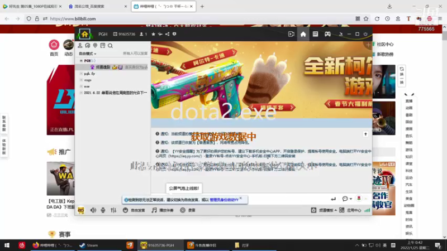Click the headset icon in YY sidebar toolbar
Viewport: 447px width, 251px height.
pos(88,46)
